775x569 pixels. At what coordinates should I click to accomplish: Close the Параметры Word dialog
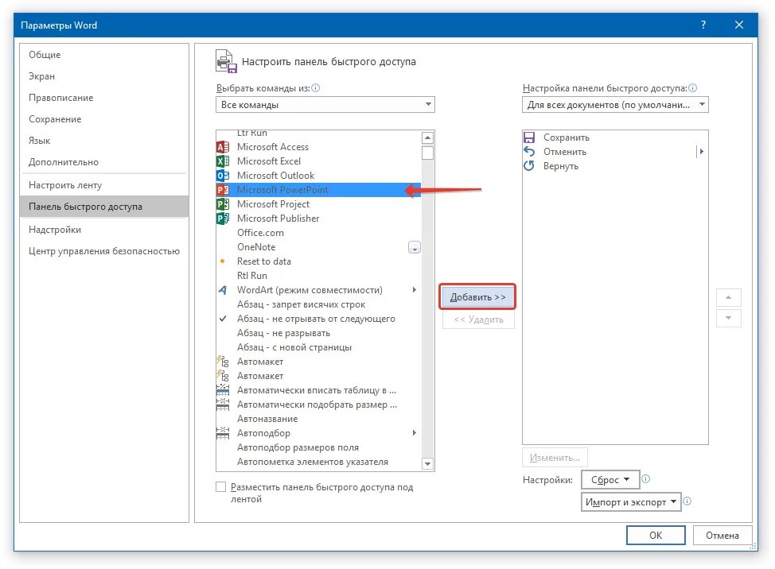pos(739,25)
